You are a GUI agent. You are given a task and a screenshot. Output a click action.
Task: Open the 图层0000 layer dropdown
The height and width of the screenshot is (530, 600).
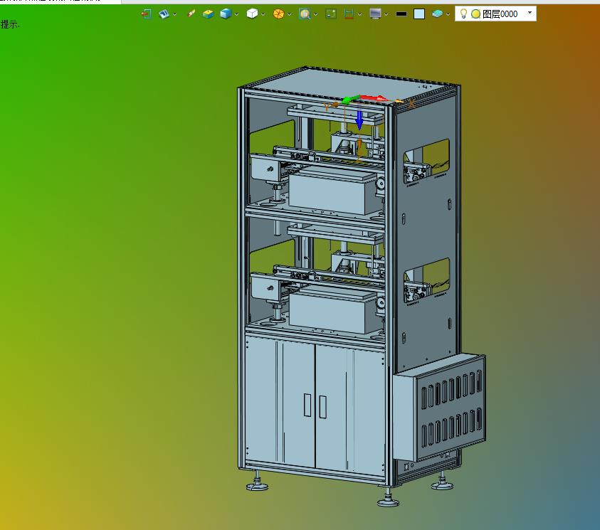[x=530, y=13]
